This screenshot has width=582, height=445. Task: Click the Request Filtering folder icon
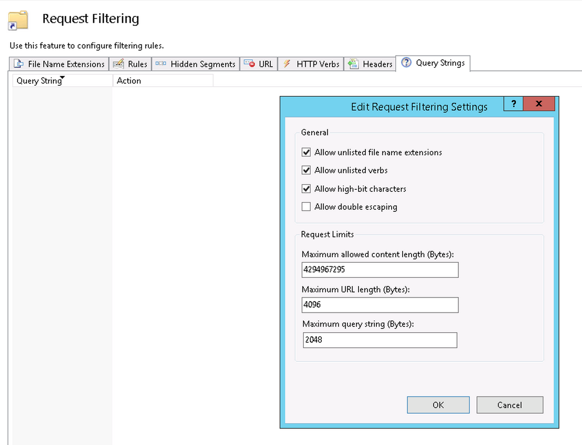(x=17, y=20)
